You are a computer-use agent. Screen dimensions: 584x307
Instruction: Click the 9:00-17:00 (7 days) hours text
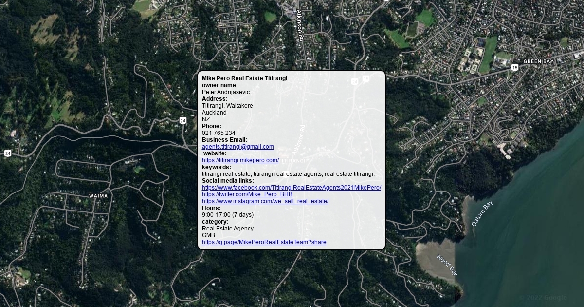coord(227,215)
